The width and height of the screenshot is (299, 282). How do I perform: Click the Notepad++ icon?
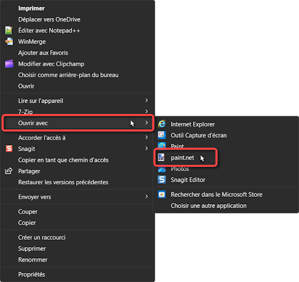(x=9, y=30)
